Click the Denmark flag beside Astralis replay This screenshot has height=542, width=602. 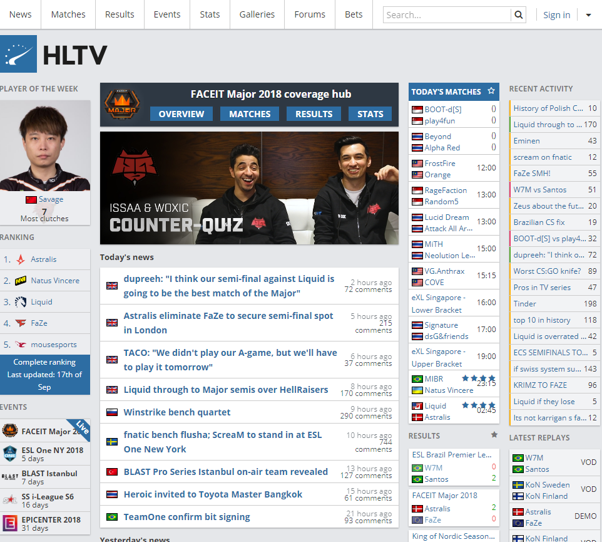[x=518, y=512]
